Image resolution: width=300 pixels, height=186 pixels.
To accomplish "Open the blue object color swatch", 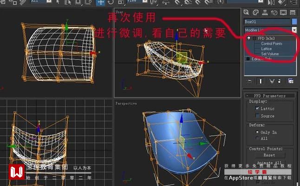I will (x=294, y=22).
